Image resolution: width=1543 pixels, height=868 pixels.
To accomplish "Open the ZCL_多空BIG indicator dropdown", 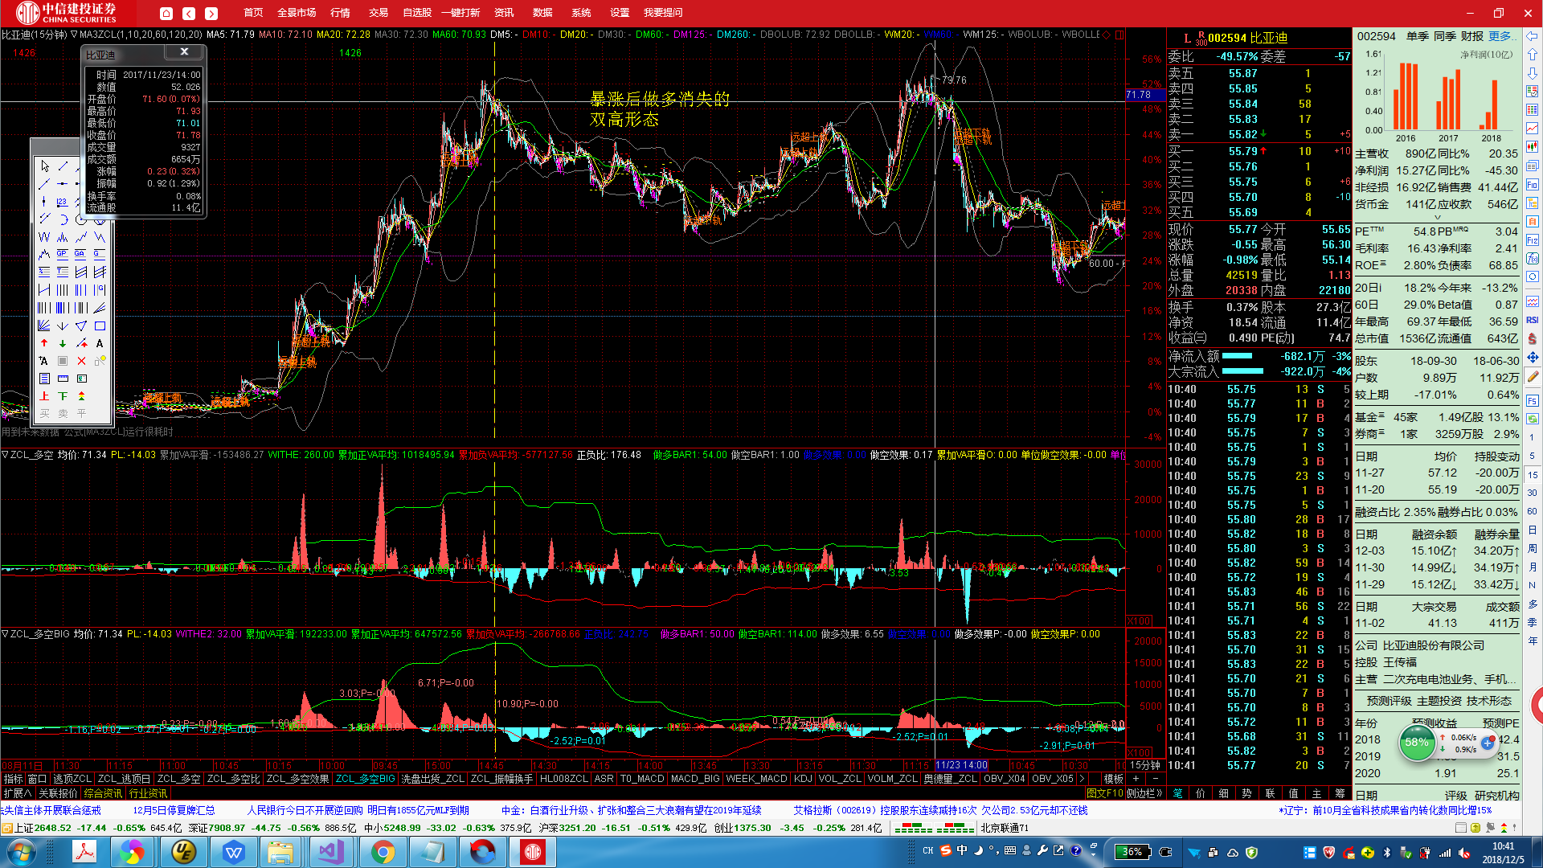I will 5,634.
